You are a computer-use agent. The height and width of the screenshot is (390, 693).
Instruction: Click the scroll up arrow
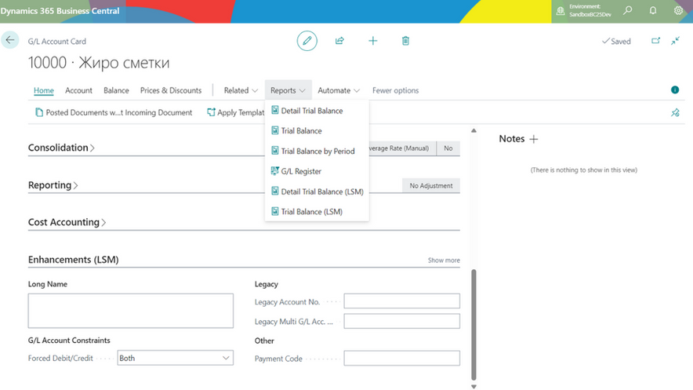point(473,130)
